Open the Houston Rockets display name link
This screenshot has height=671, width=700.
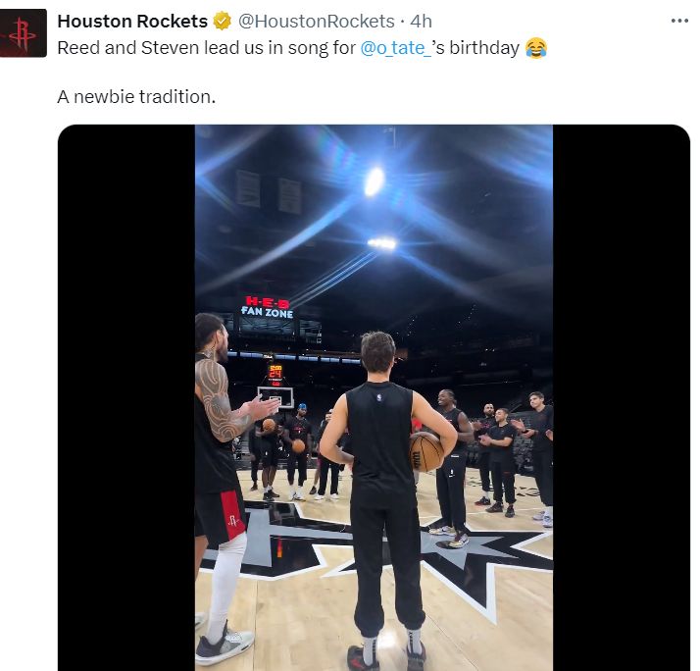point(132,22)
